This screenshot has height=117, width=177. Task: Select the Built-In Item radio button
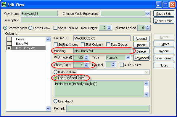[55, 72]
